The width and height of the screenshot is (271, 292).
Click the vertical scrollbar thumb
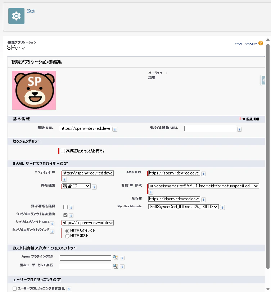pos(268,156)
